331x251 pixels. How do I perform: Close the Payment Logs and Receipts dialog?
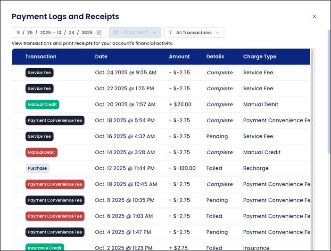point(314,16)
